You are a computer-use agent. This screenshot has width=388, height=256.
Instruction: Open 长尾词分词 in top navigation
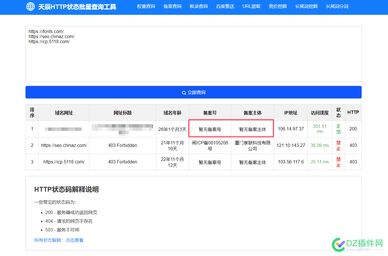click(x=337, y=6)
